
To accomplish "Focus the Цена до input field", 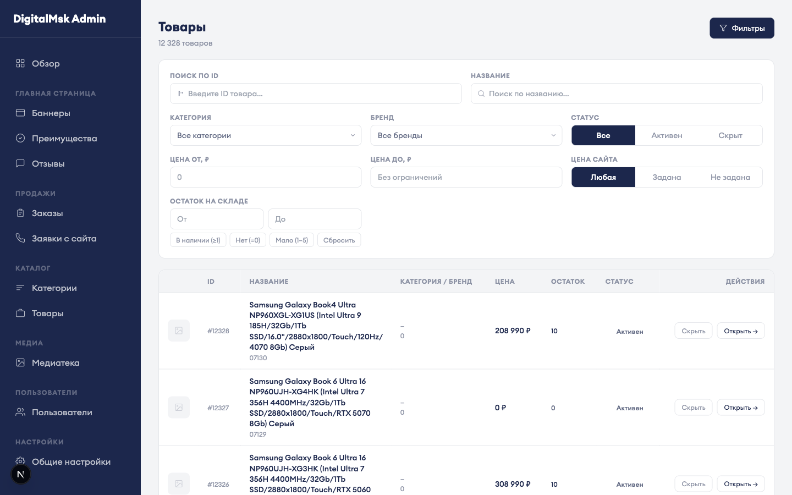I will (x=466, y=177).
